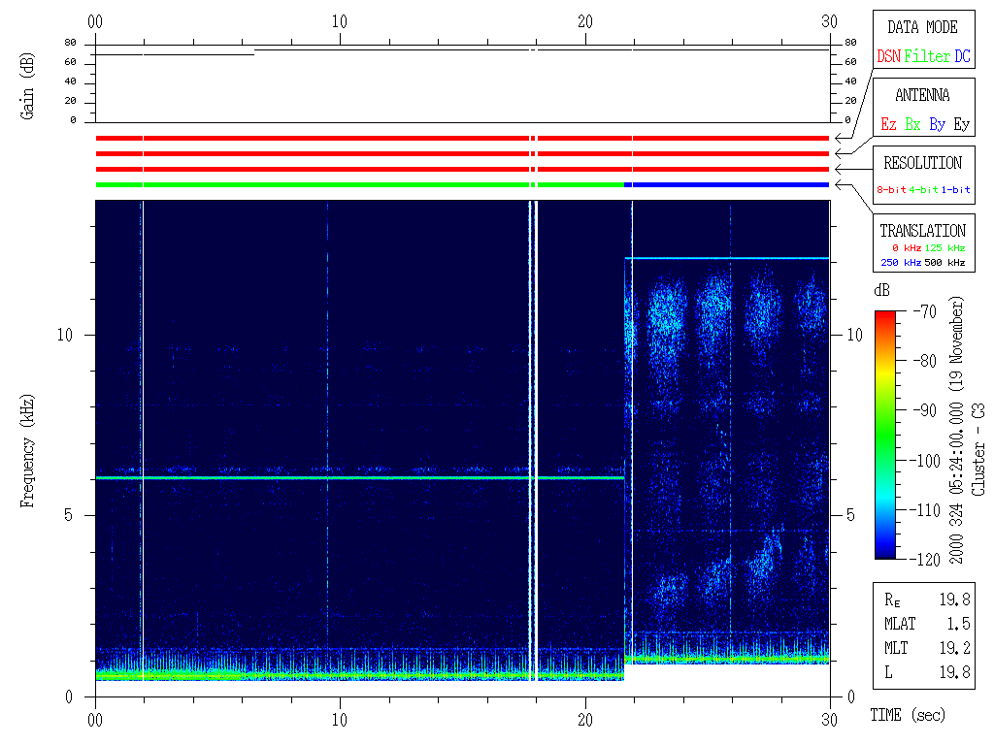This screenshot has width=994, height=745.
Task: Click the blue segment of the translation status bar
Action: click(726, 184)
